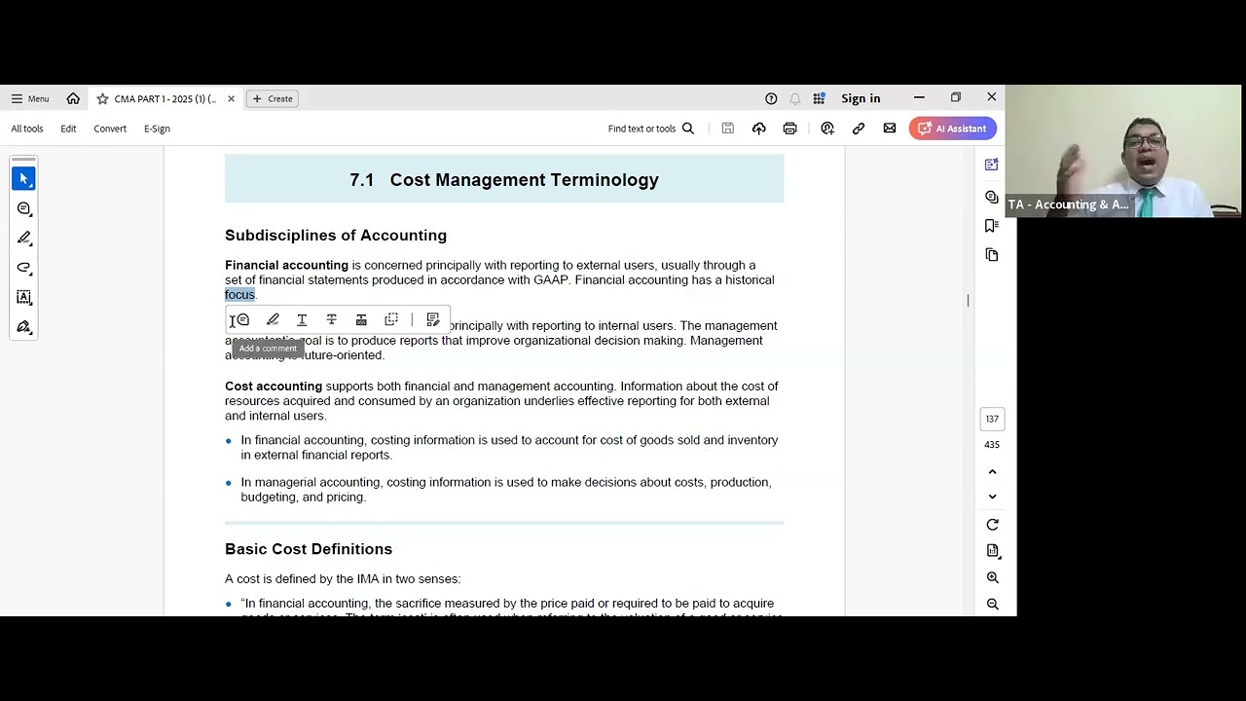Zoom in with the magnifier plus icon
This screenshot has height=701, width=1246.
point(992,577)
